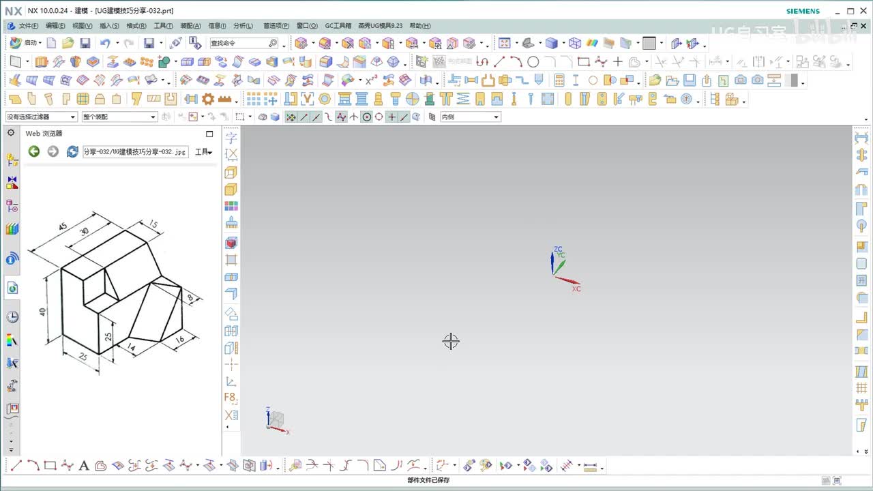
Task: Click the forward arrow in Web browser panel
Action: coord(53,151)
